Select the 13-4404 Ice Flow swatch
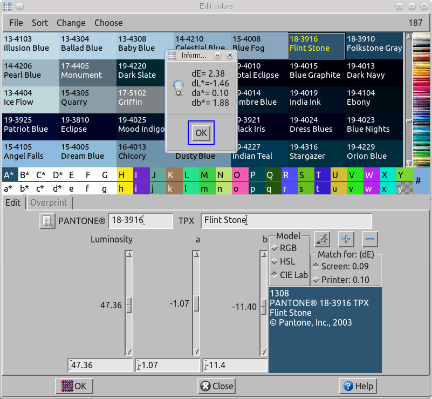 31,100
